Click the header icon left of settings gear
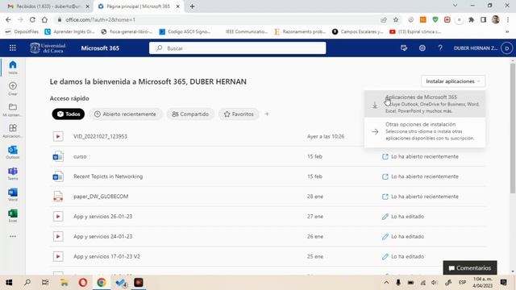The width and height of the screenshot is (516, 290). [404, 48]
